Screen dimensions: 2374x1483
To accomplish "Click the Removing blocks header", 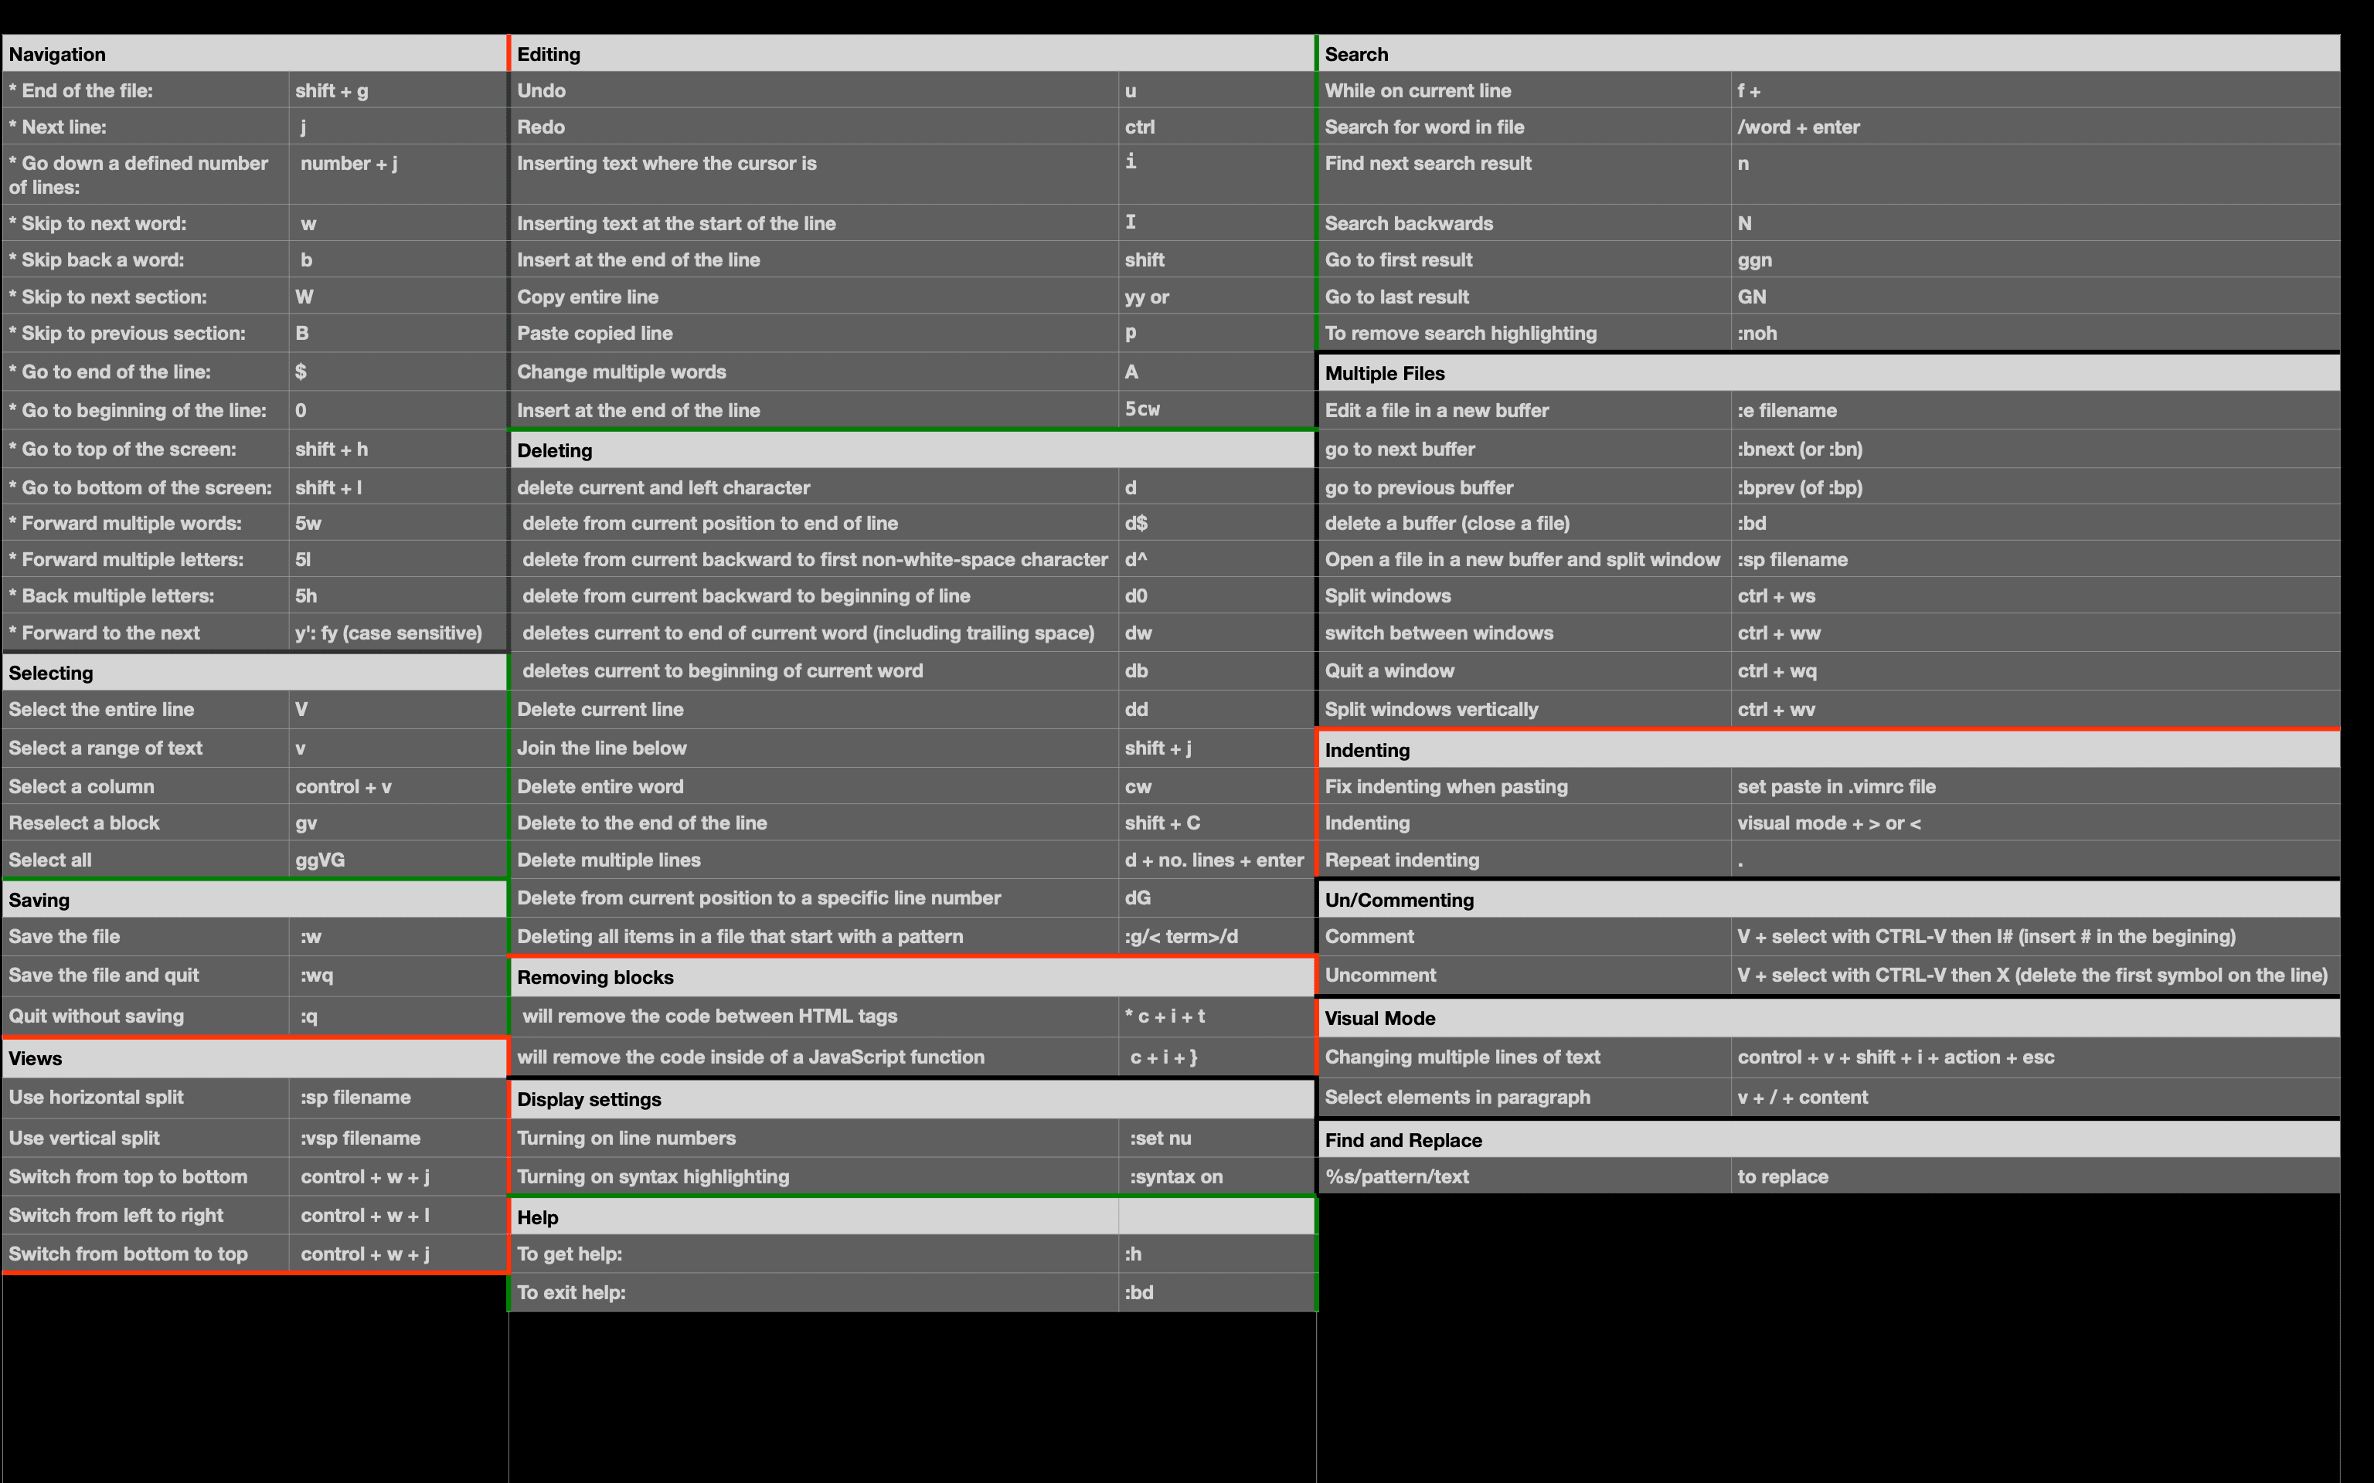I will tap(594, 977).
